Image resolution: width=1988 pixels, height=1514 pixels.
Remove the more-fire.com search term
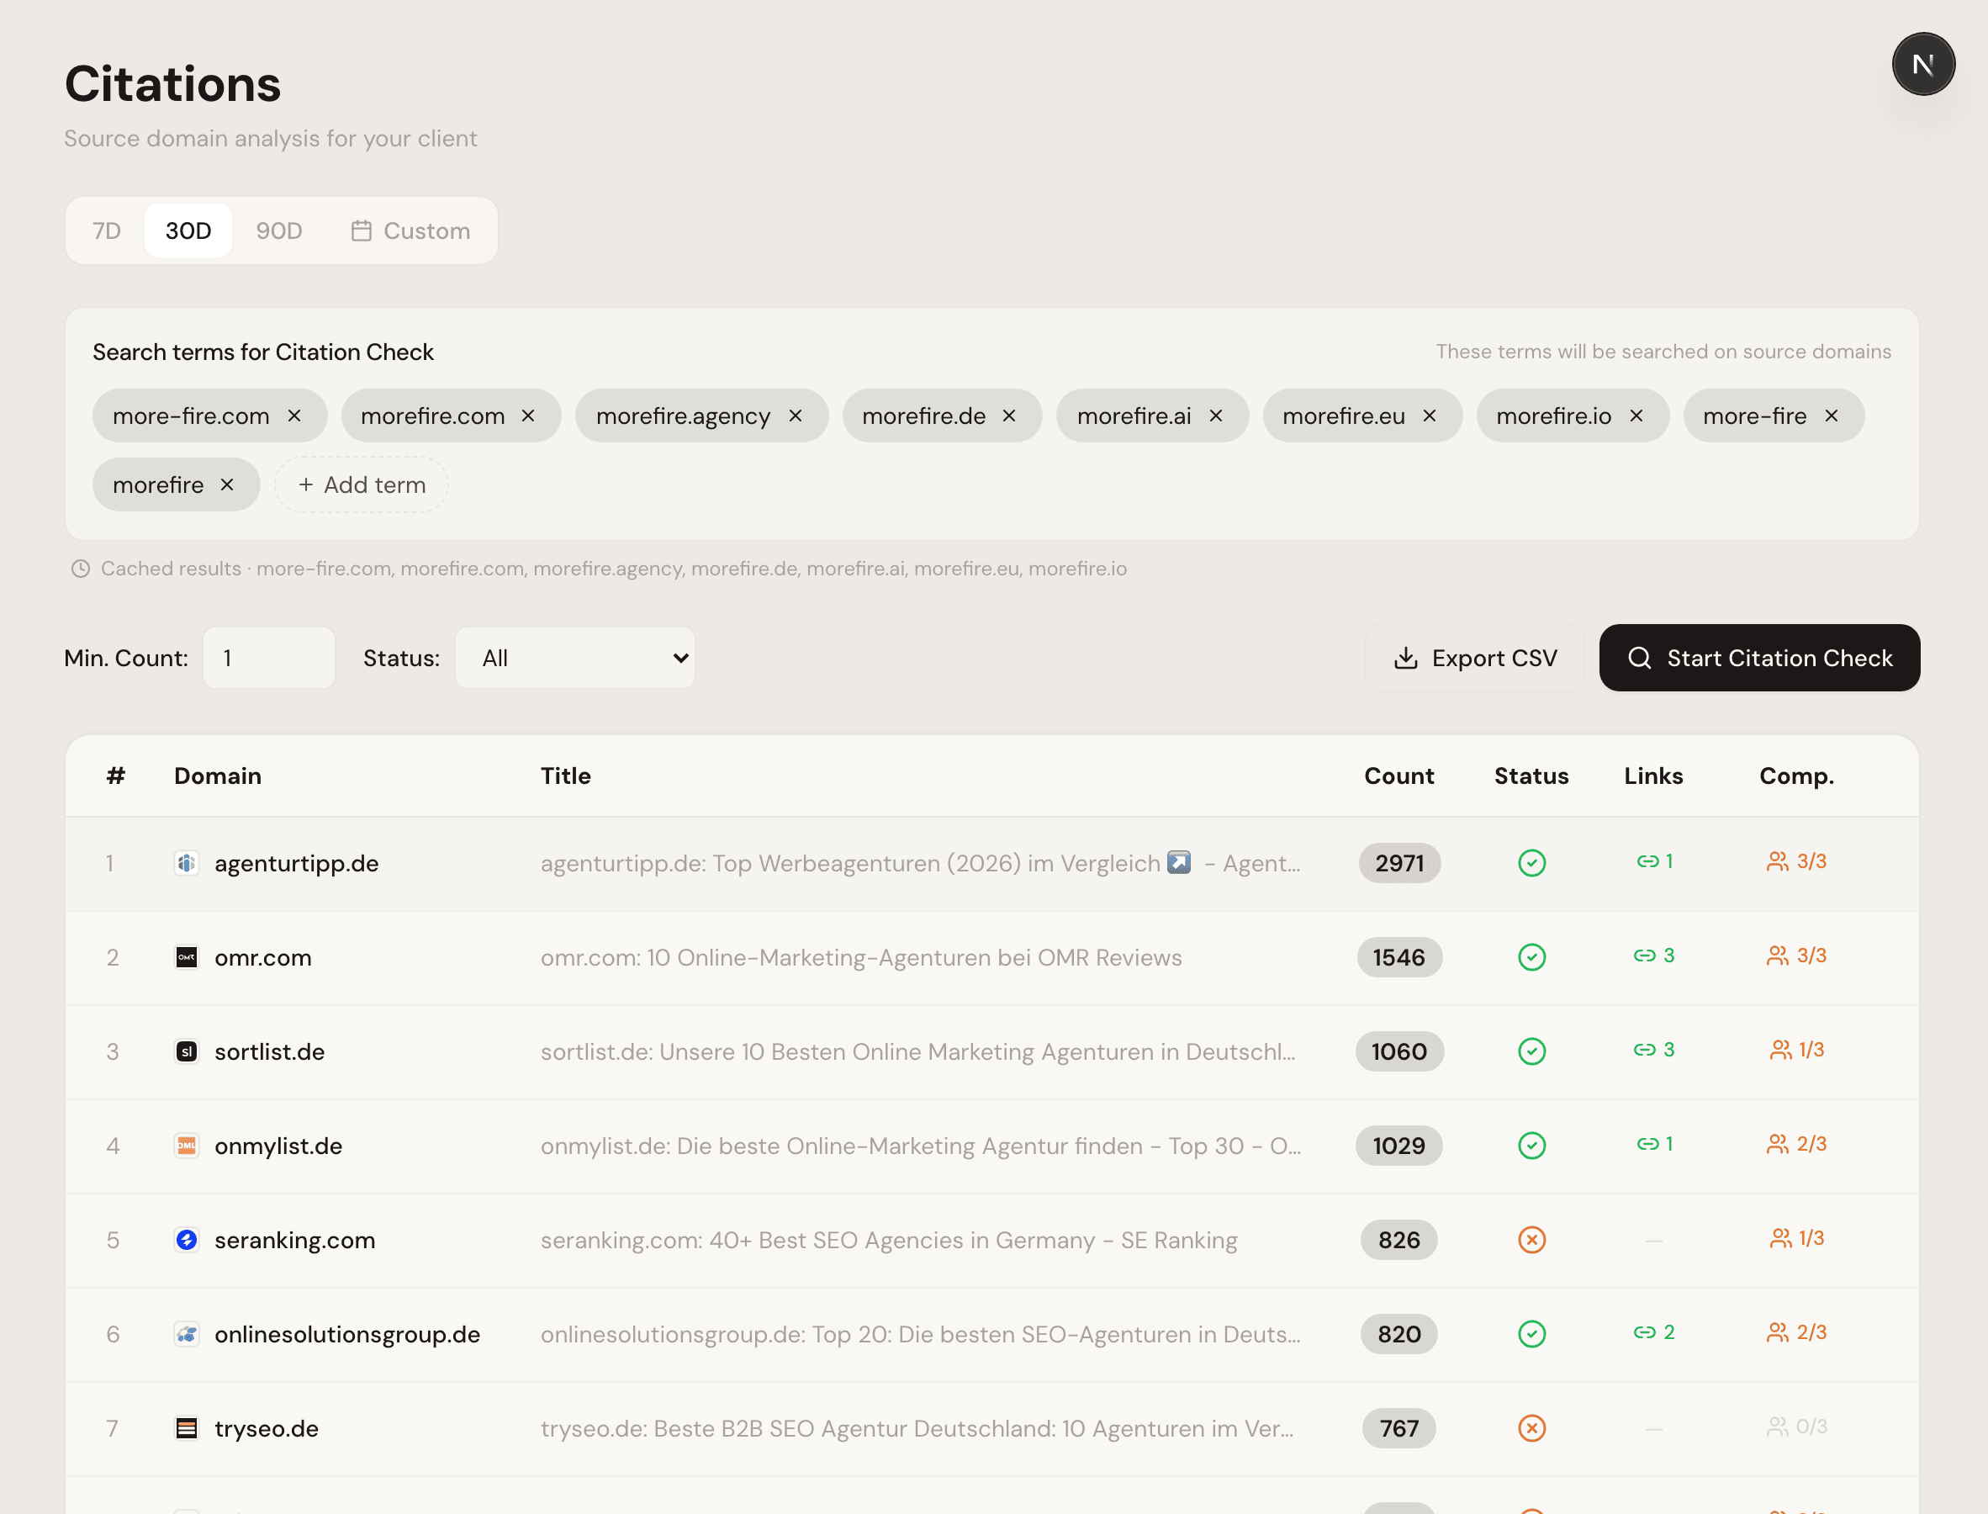[x=294, y=416]
